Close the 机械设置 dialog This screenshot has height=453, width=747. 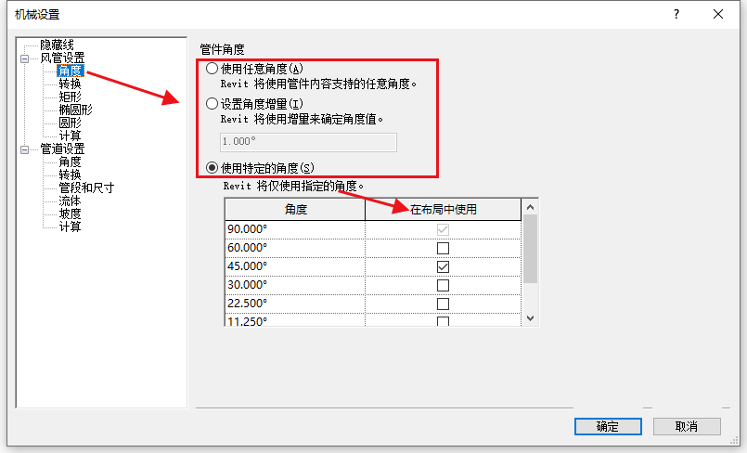pyautogui.click(x=718, y=14)
